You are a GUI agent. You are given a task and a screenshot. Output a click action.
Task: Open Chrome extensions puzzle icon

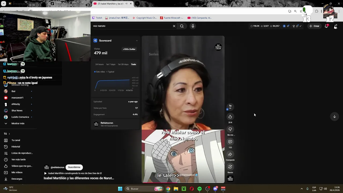[316, 11]
